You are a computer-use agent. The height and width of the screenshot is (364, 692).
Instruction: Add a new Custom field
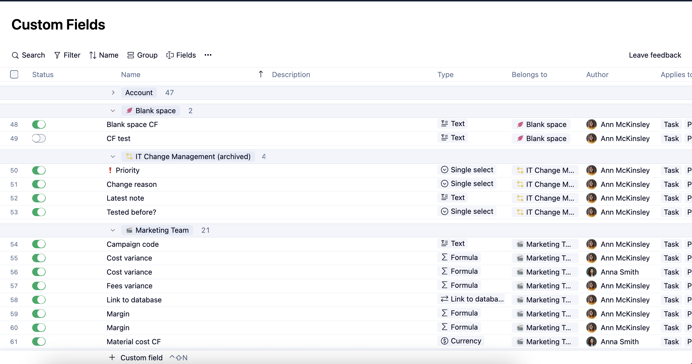(141, 357)
